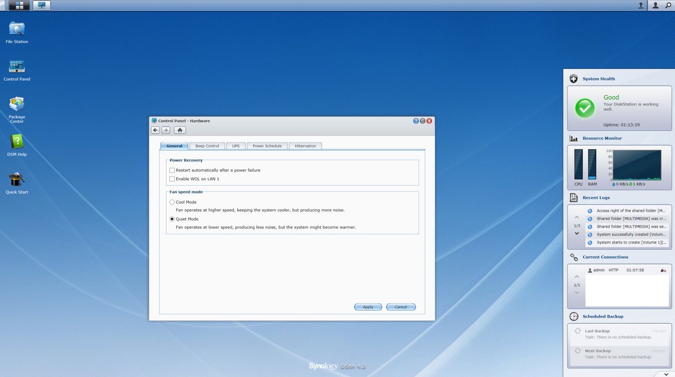Collapse the widget panel with bottom chevron
675x377 pixels.
pyautogui.click(x=666, y=374)
